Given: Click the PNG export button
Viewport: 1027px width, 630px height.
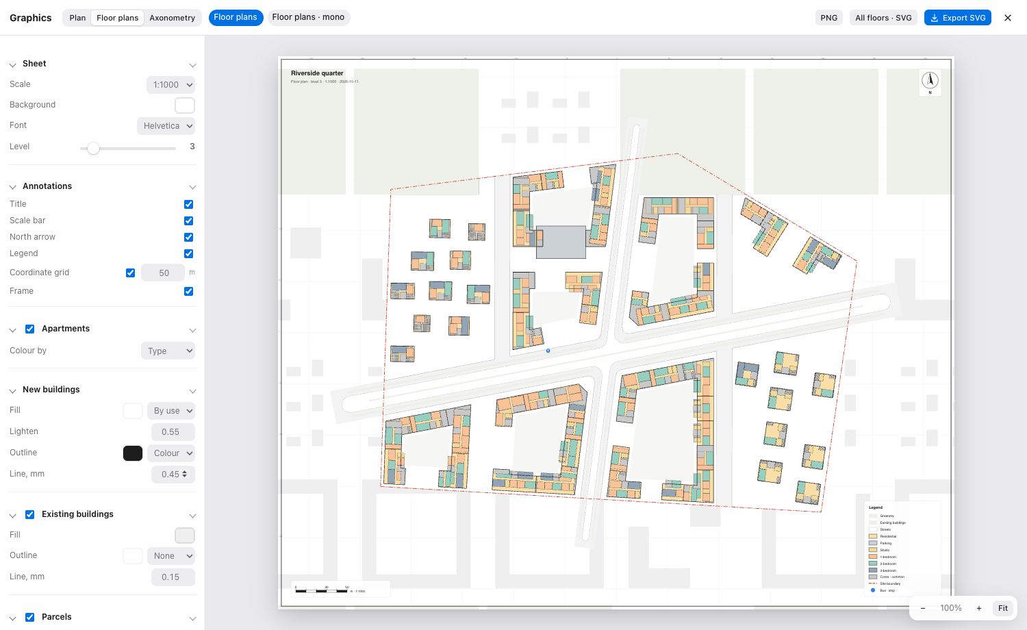Looking at the screenshot, I should (x=828, y=18).
